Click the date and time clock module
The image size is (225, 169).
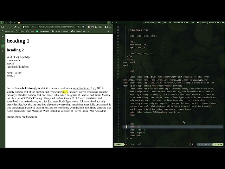click(x=212, y=23)
